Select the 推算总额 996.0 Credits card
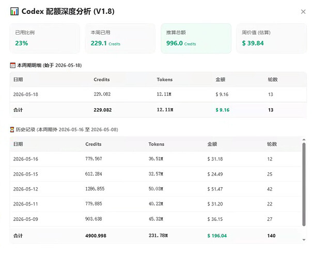Viewport: 312px width, 258px height. pyautogui.click(x=196, y=38)
